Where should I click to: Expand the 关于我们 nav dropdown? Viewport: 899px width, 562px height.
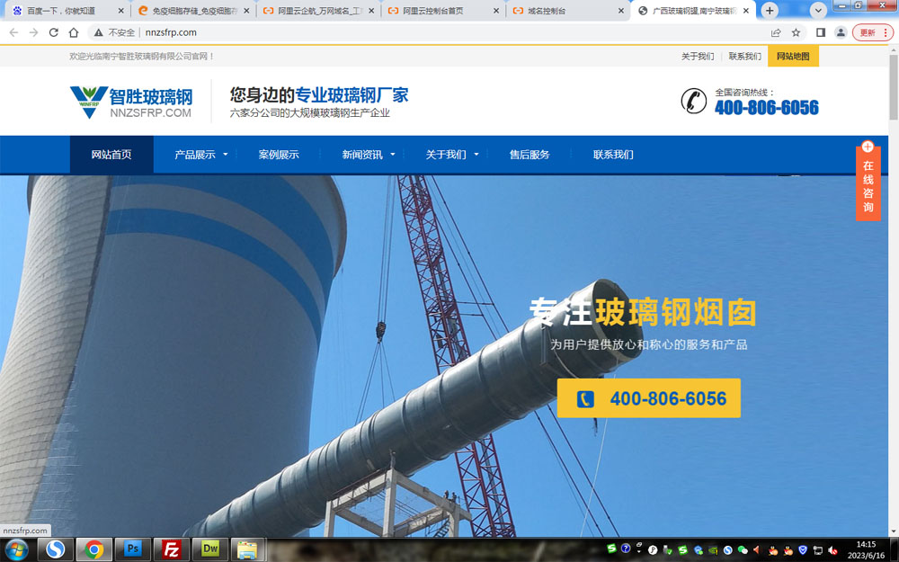click(452, 155)
